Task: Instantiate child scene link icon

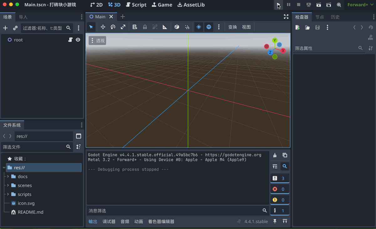Action: (15, 28)
